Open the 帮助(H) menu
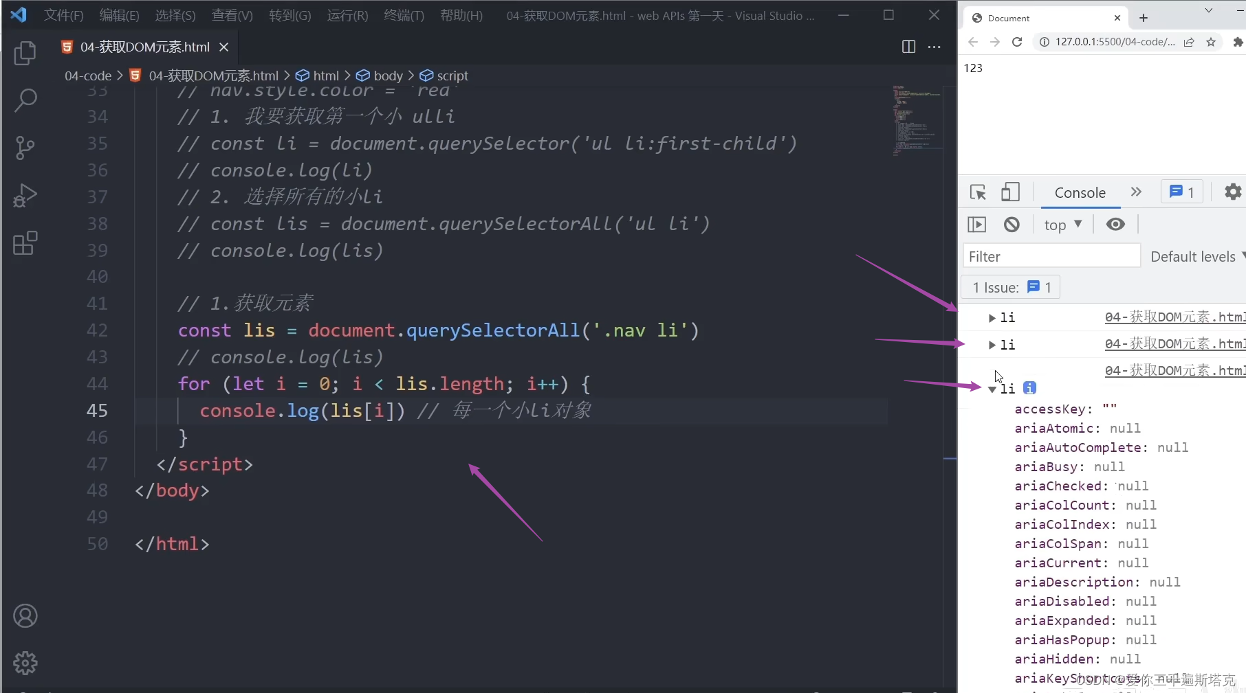The width and height of the screenshot is (1246, 693). (x=461, y=15)
